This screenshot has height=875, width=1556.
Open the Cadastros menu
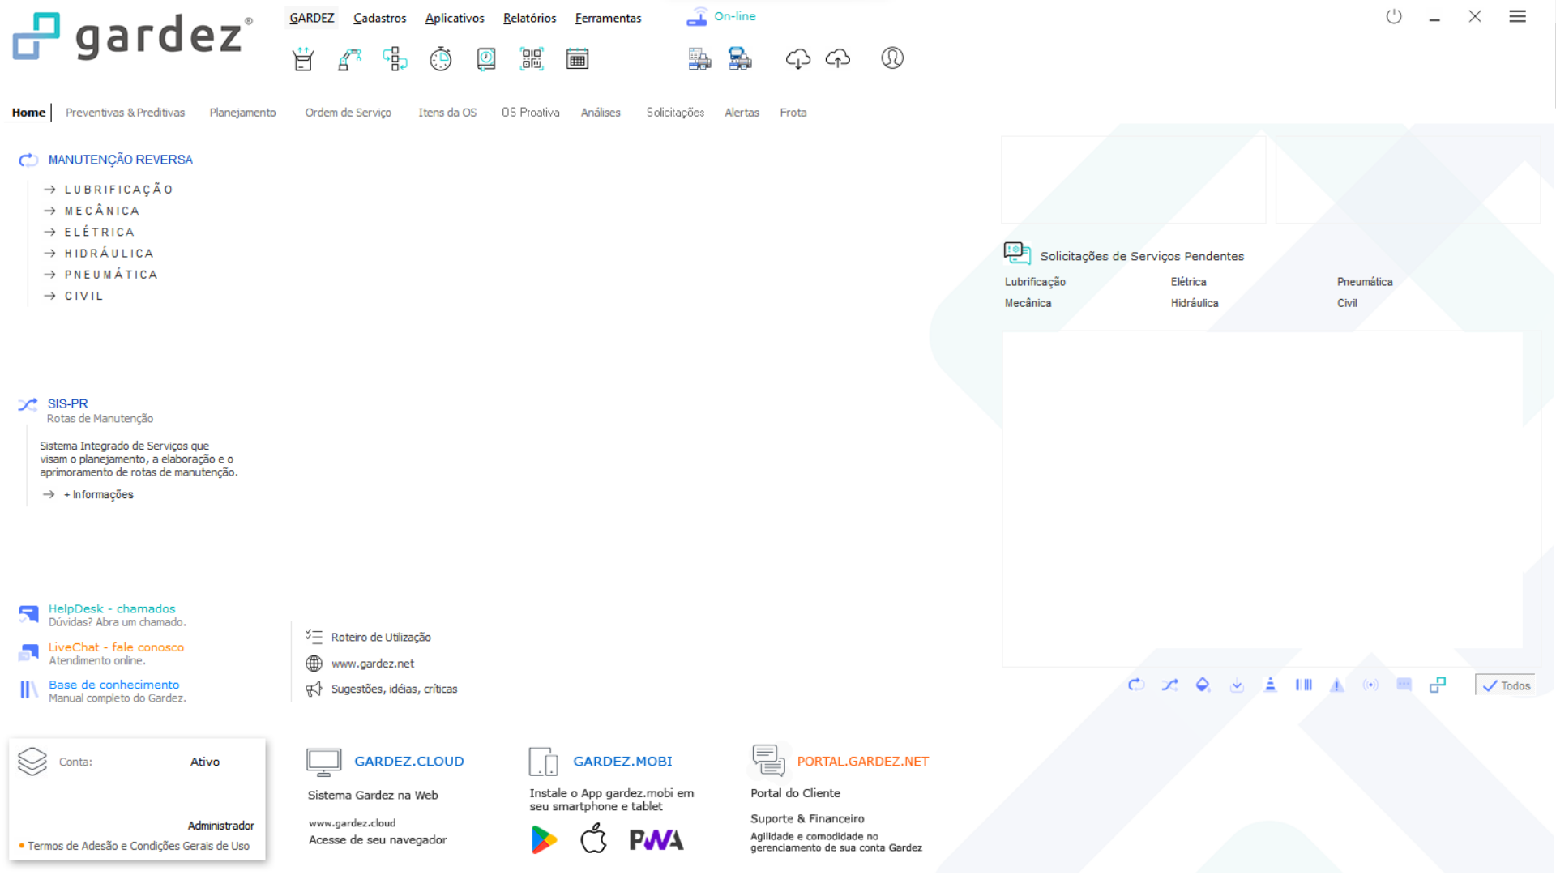click(379, 18)
